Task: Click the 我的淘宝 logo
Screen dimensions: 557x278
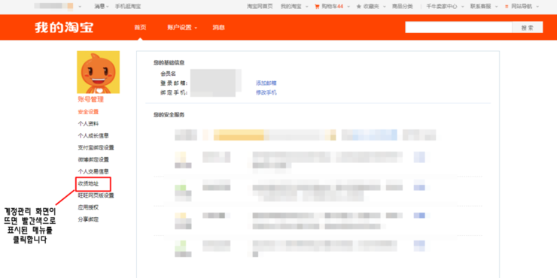Action: coord(64,27)
